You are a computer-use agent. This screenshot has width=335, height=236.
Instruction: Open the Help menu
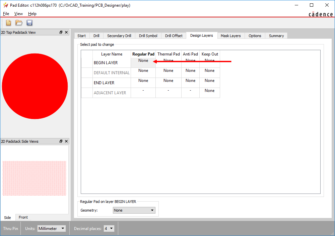[x=32, y=14]
